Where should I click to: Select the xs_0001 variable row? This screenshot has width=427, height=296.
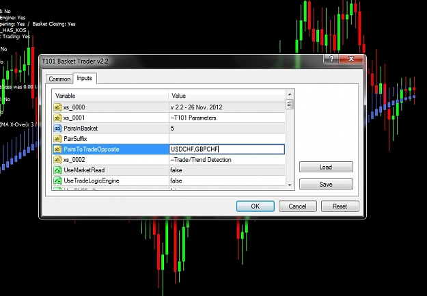pyautogui.click(x=169, y=118)
